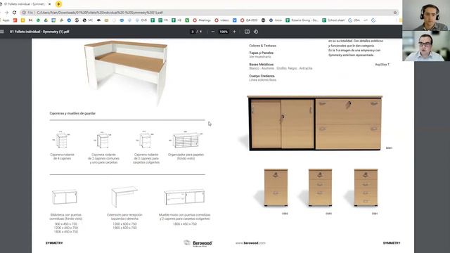Open the Q4-2020 bookmark

[249, 20]
